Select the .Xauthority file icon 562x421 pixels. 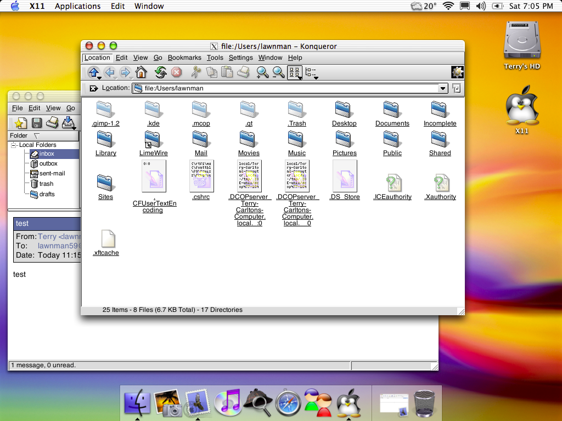[x=441, y=183]
